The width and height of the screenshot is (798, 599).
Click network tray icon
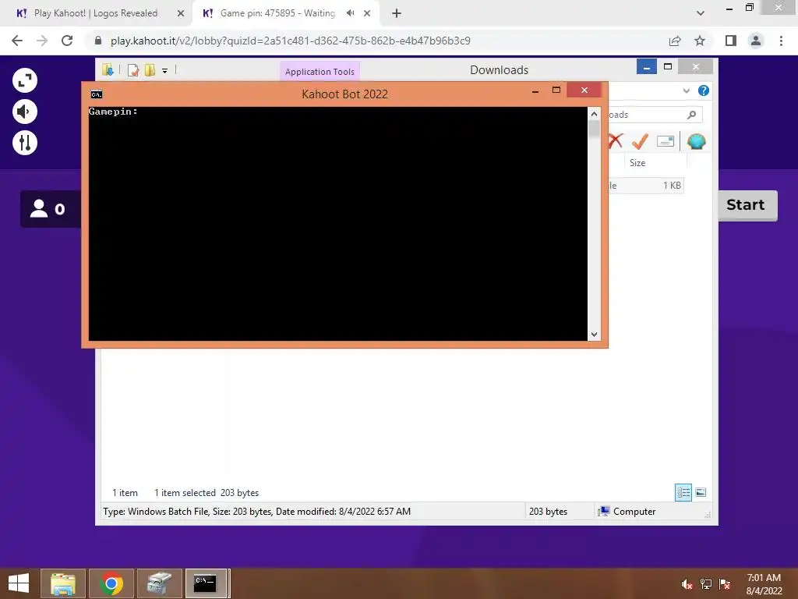[706, 584]
